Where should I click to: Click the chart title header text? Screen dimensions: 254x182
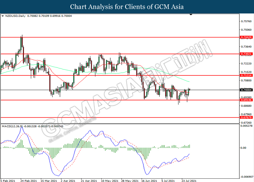click(x=127, y=7)
